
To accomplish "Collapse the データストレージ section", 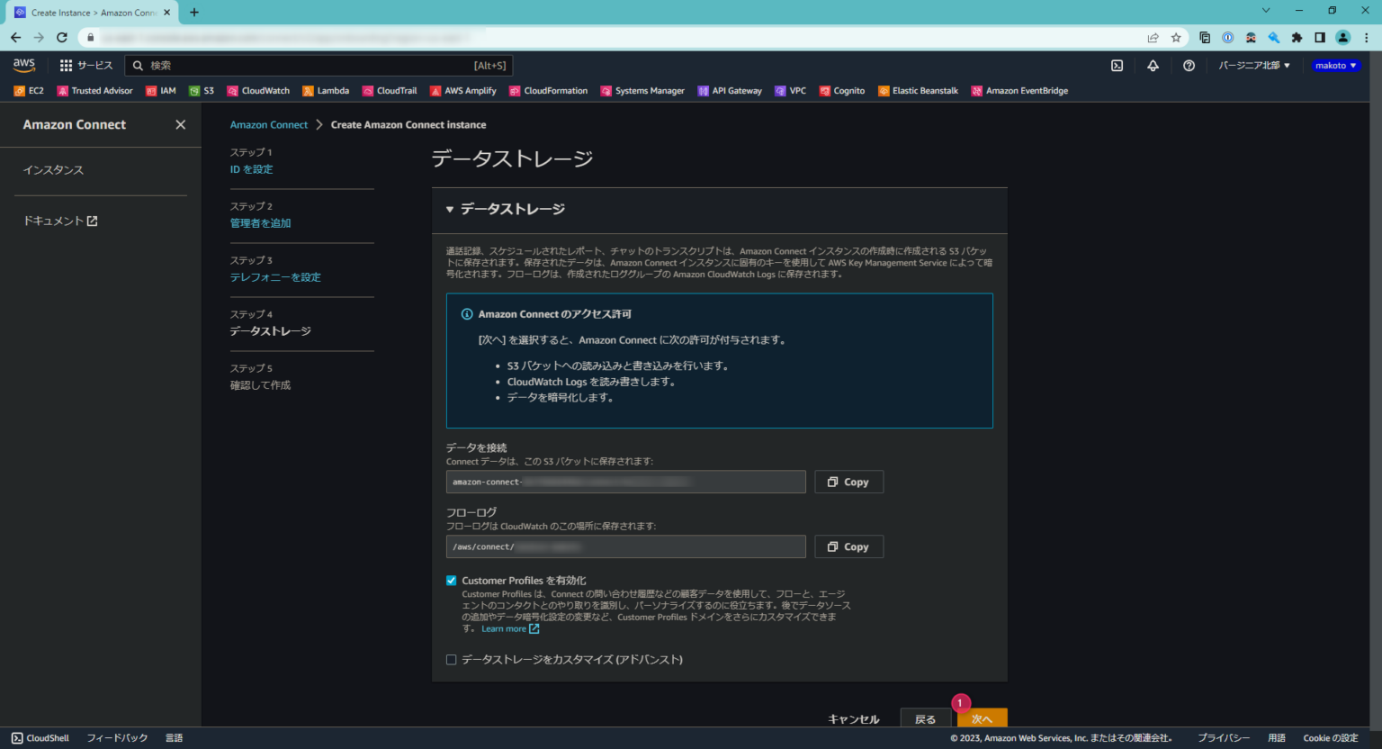I will [450, 208].
